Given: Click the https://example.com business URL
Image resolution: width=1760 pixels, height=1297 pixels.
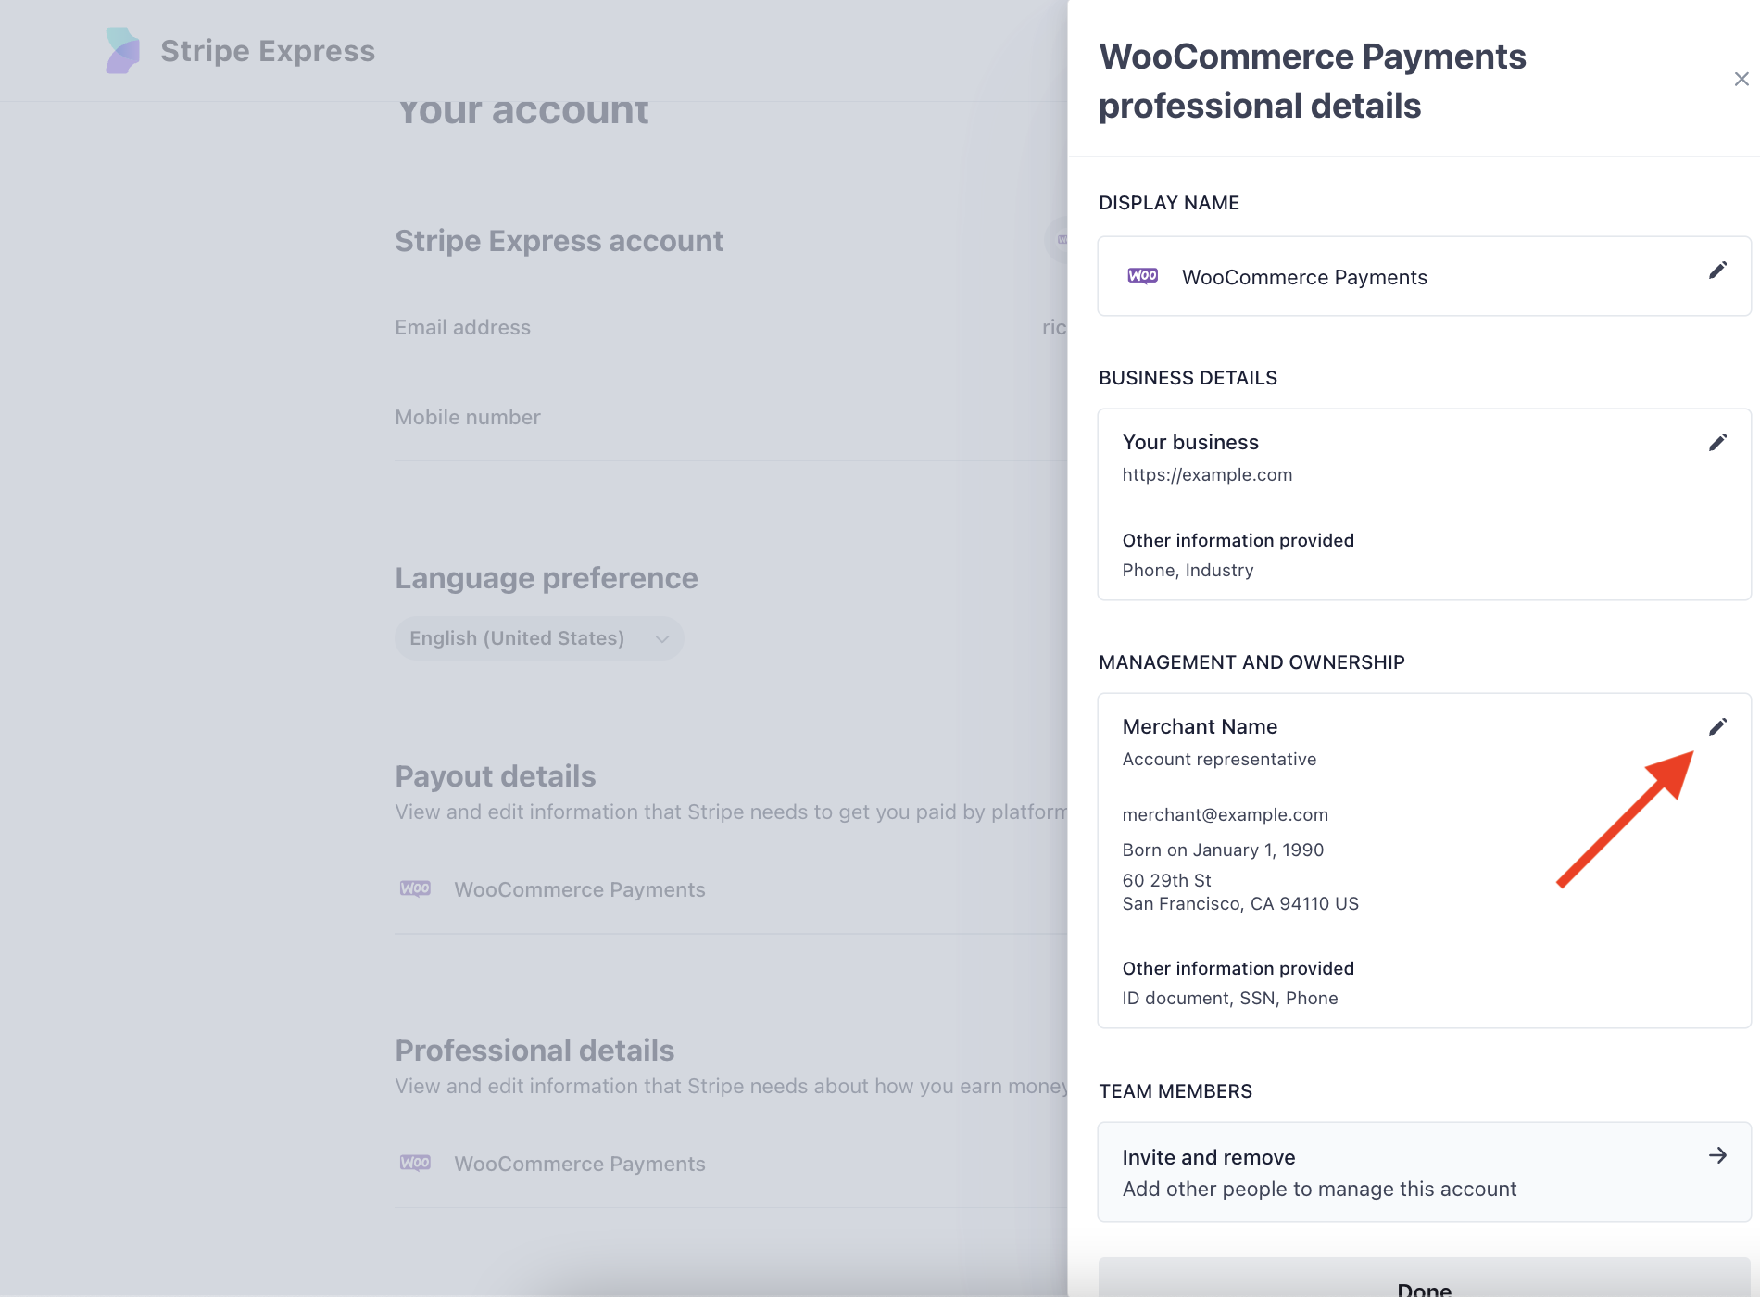Looking at the screenshot, I should (x=1207, y=475).
